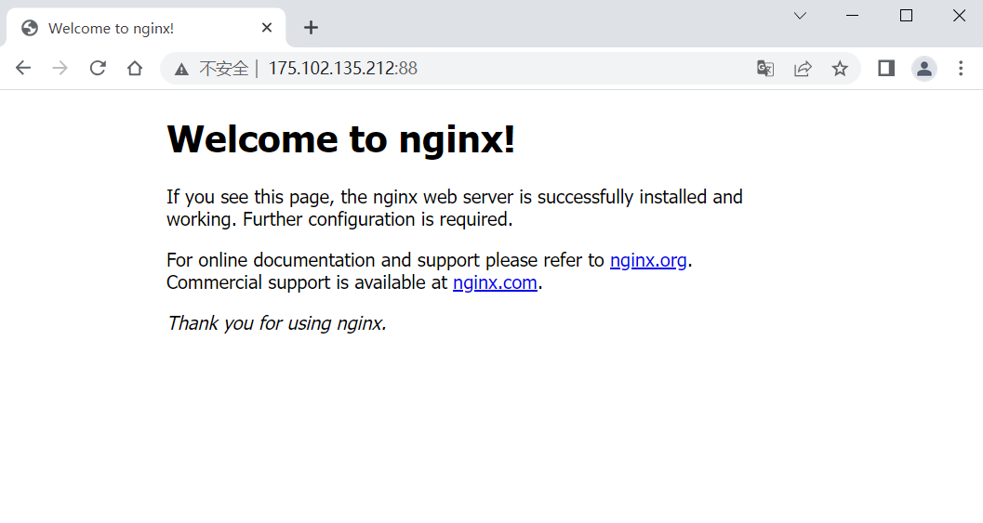This screenshot has width=983, height=523.
Task: Open the user profile avatar menu
Action: click(924, 68)
